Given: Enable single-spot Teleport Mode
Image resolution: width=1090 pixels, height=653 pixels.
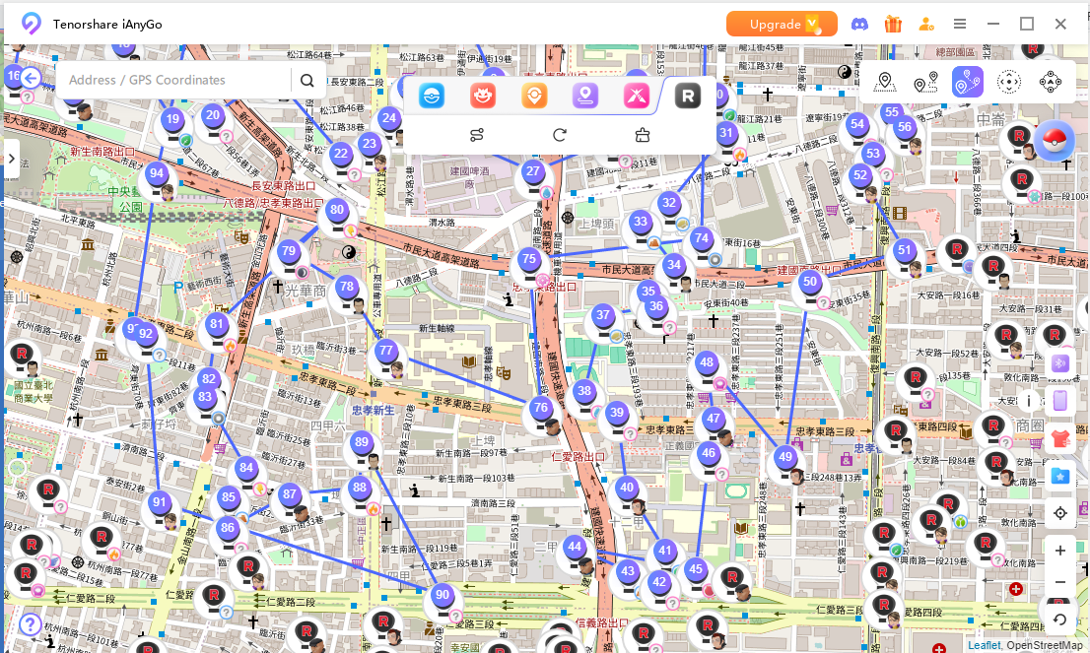Looking at the screenshot, I should 884,83.
